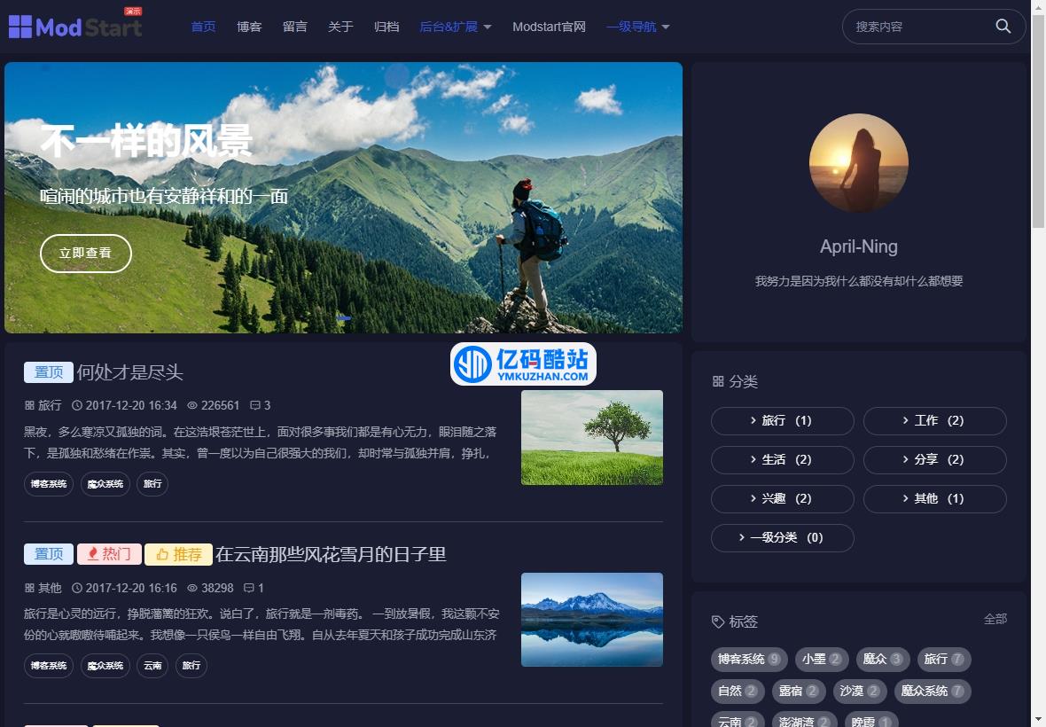Screen dimensions: 1046x727
Task: Open the lone tree post thumbnail
Action: coord(591,437)
